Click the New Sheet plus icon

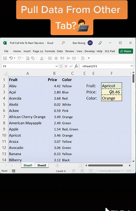[57, 165]
